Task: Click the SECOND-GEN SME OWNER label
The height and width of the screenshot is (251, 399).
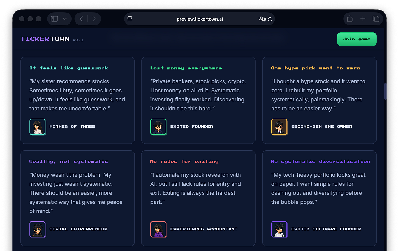Action: tap(322, 127)
